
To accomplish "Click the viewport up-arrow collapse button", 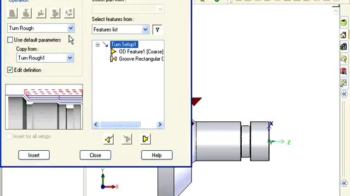I will tap(336, 11).
